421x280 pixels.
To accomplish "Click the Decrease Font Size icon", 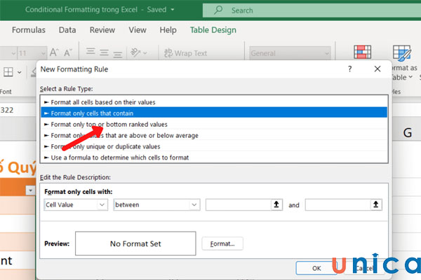I will point(69,53).
